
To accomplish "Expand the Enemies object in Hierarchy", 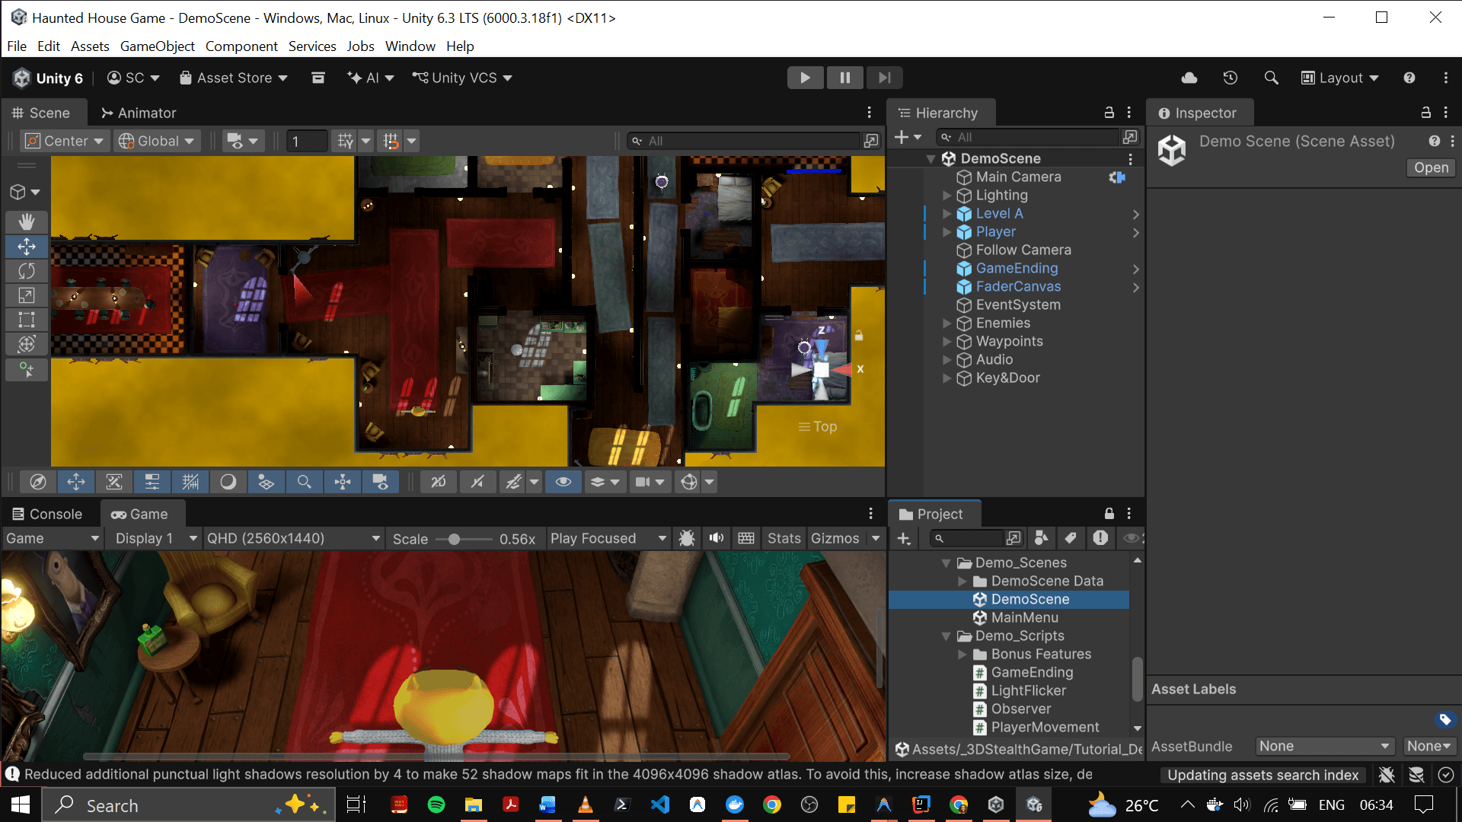I will [947, 323].
